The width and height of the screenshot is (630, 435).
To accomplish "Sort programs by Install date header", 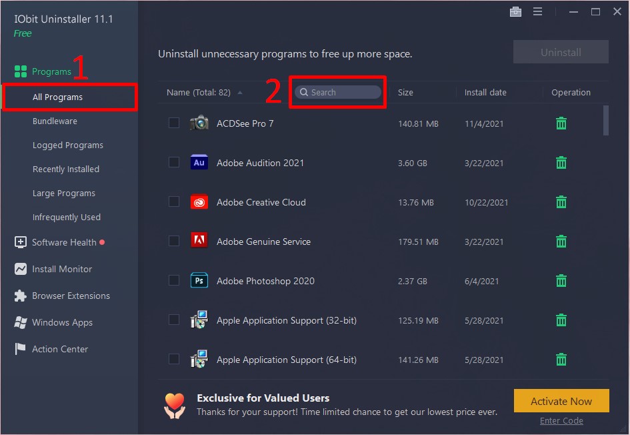I will point(485,93).
